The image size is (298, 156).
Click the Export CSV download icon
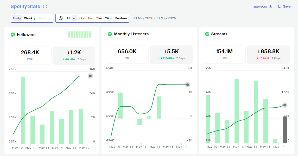[x=271, y=6]
